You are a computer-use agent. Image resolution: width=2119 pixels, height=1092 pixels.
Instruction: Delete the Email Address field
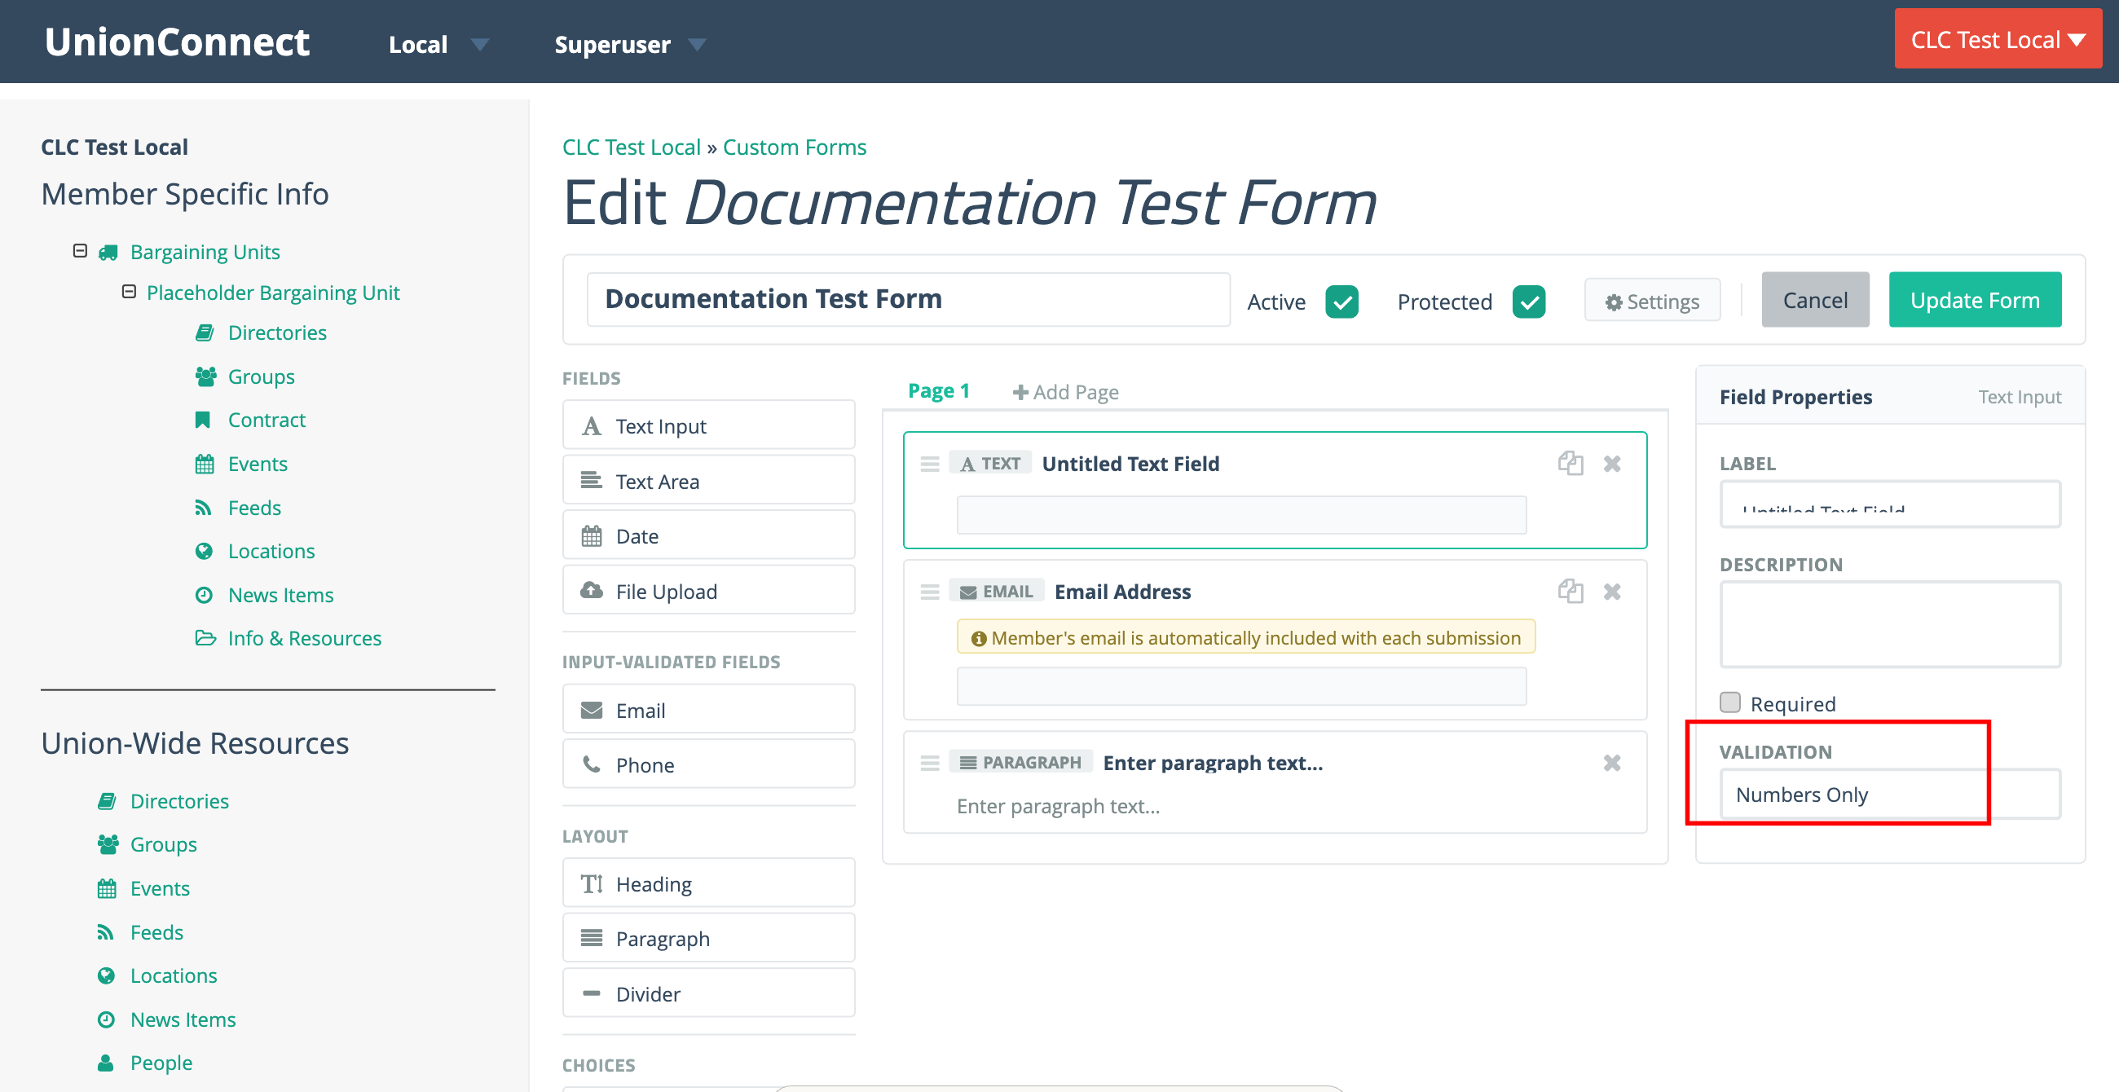point(1611,591)
